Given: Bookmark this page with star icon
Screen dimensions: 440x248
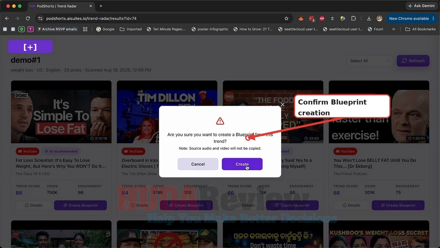Looking at the screenshot, I should pyautogui.click(x=286, y=18).
